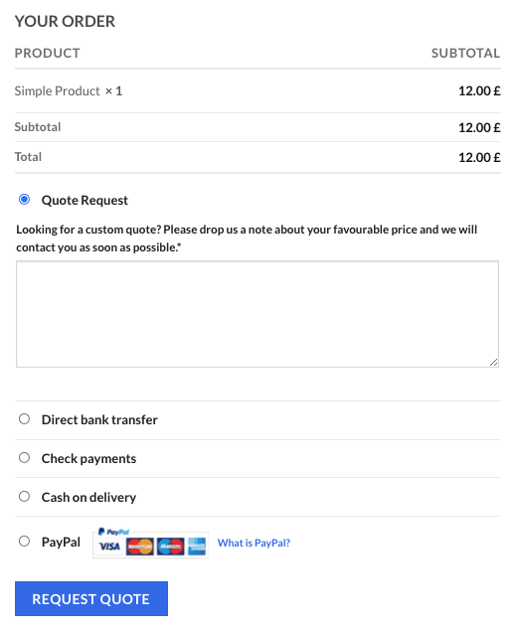The width and height of the screenshot is (519, 632).
Task: Click the Simple Product item name
Action: 57,91
